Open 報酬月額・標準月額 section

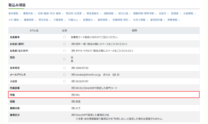[145, 13]
